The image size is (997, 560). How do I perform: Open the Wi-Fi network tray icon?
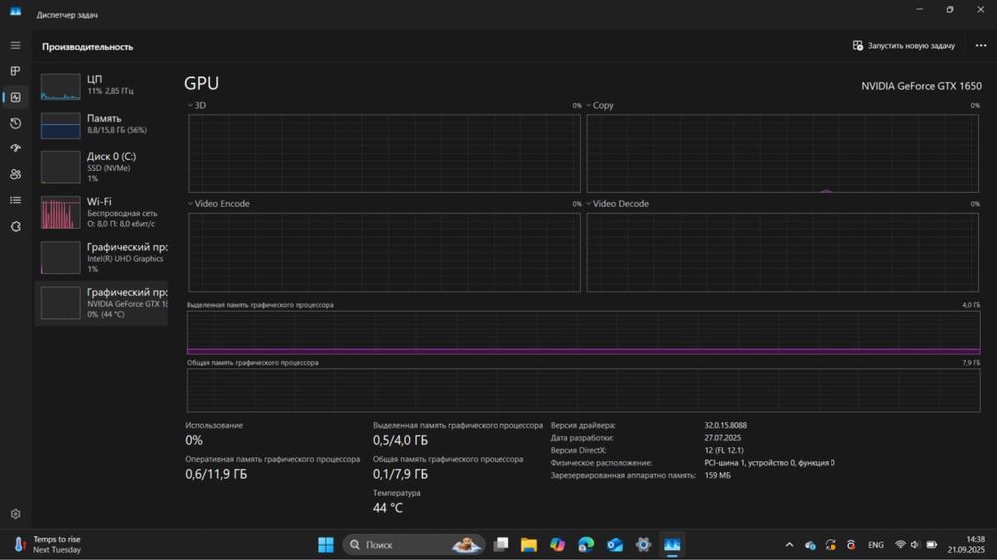tap(899, 545)
